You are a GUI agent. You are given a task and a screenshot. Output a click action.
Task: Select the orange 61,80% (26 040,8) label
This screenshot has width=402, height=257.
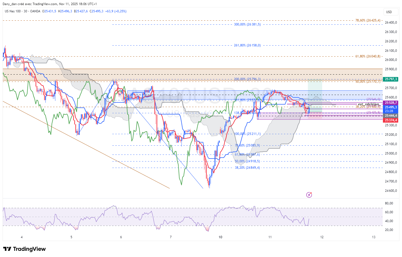click(x=368, y=56)
